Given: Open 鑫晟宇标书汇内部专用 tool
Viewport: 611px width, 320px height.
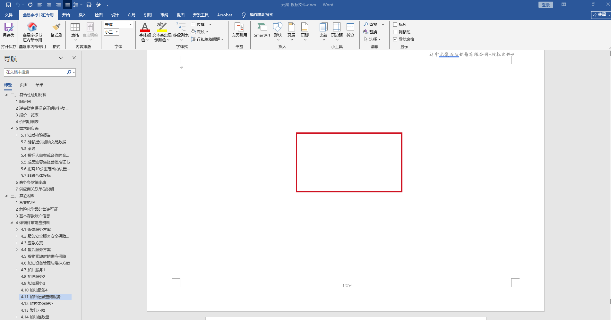Looking at the screenshot, I should tap(32, 32).
